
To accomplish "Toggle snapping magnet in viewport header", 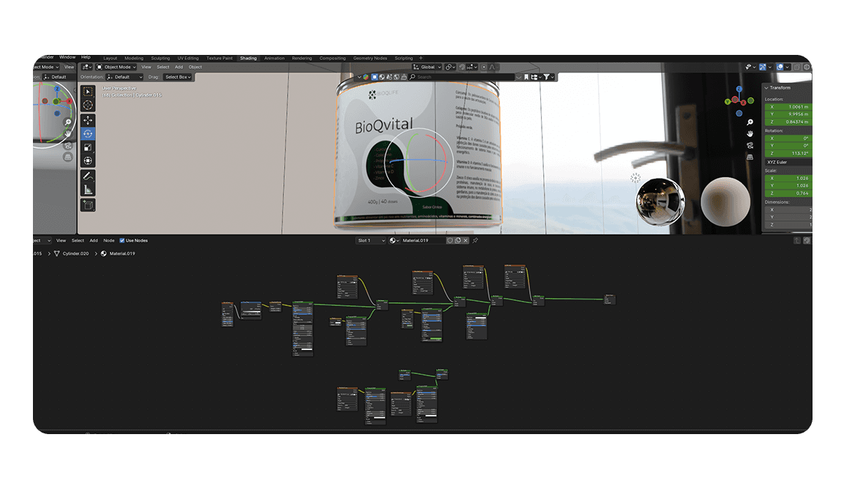I will [463, 67].
